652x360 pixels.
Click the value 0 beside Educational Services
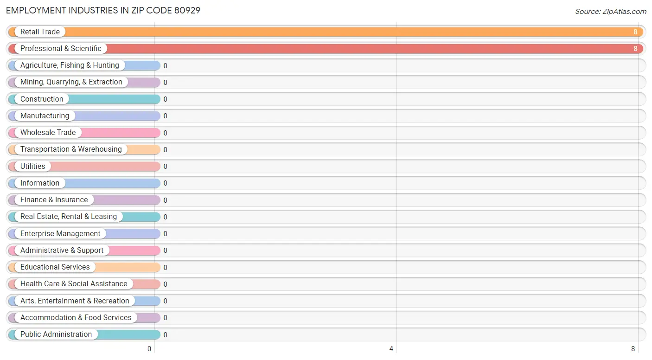(x=165, y=267)
